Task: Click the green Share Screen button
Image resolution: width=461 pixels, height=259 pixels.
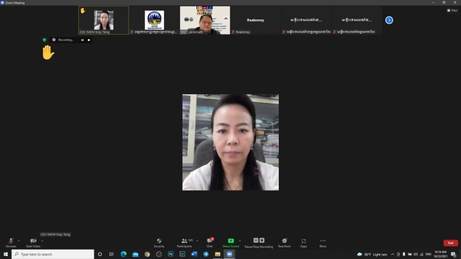Action: click(231, 242)
